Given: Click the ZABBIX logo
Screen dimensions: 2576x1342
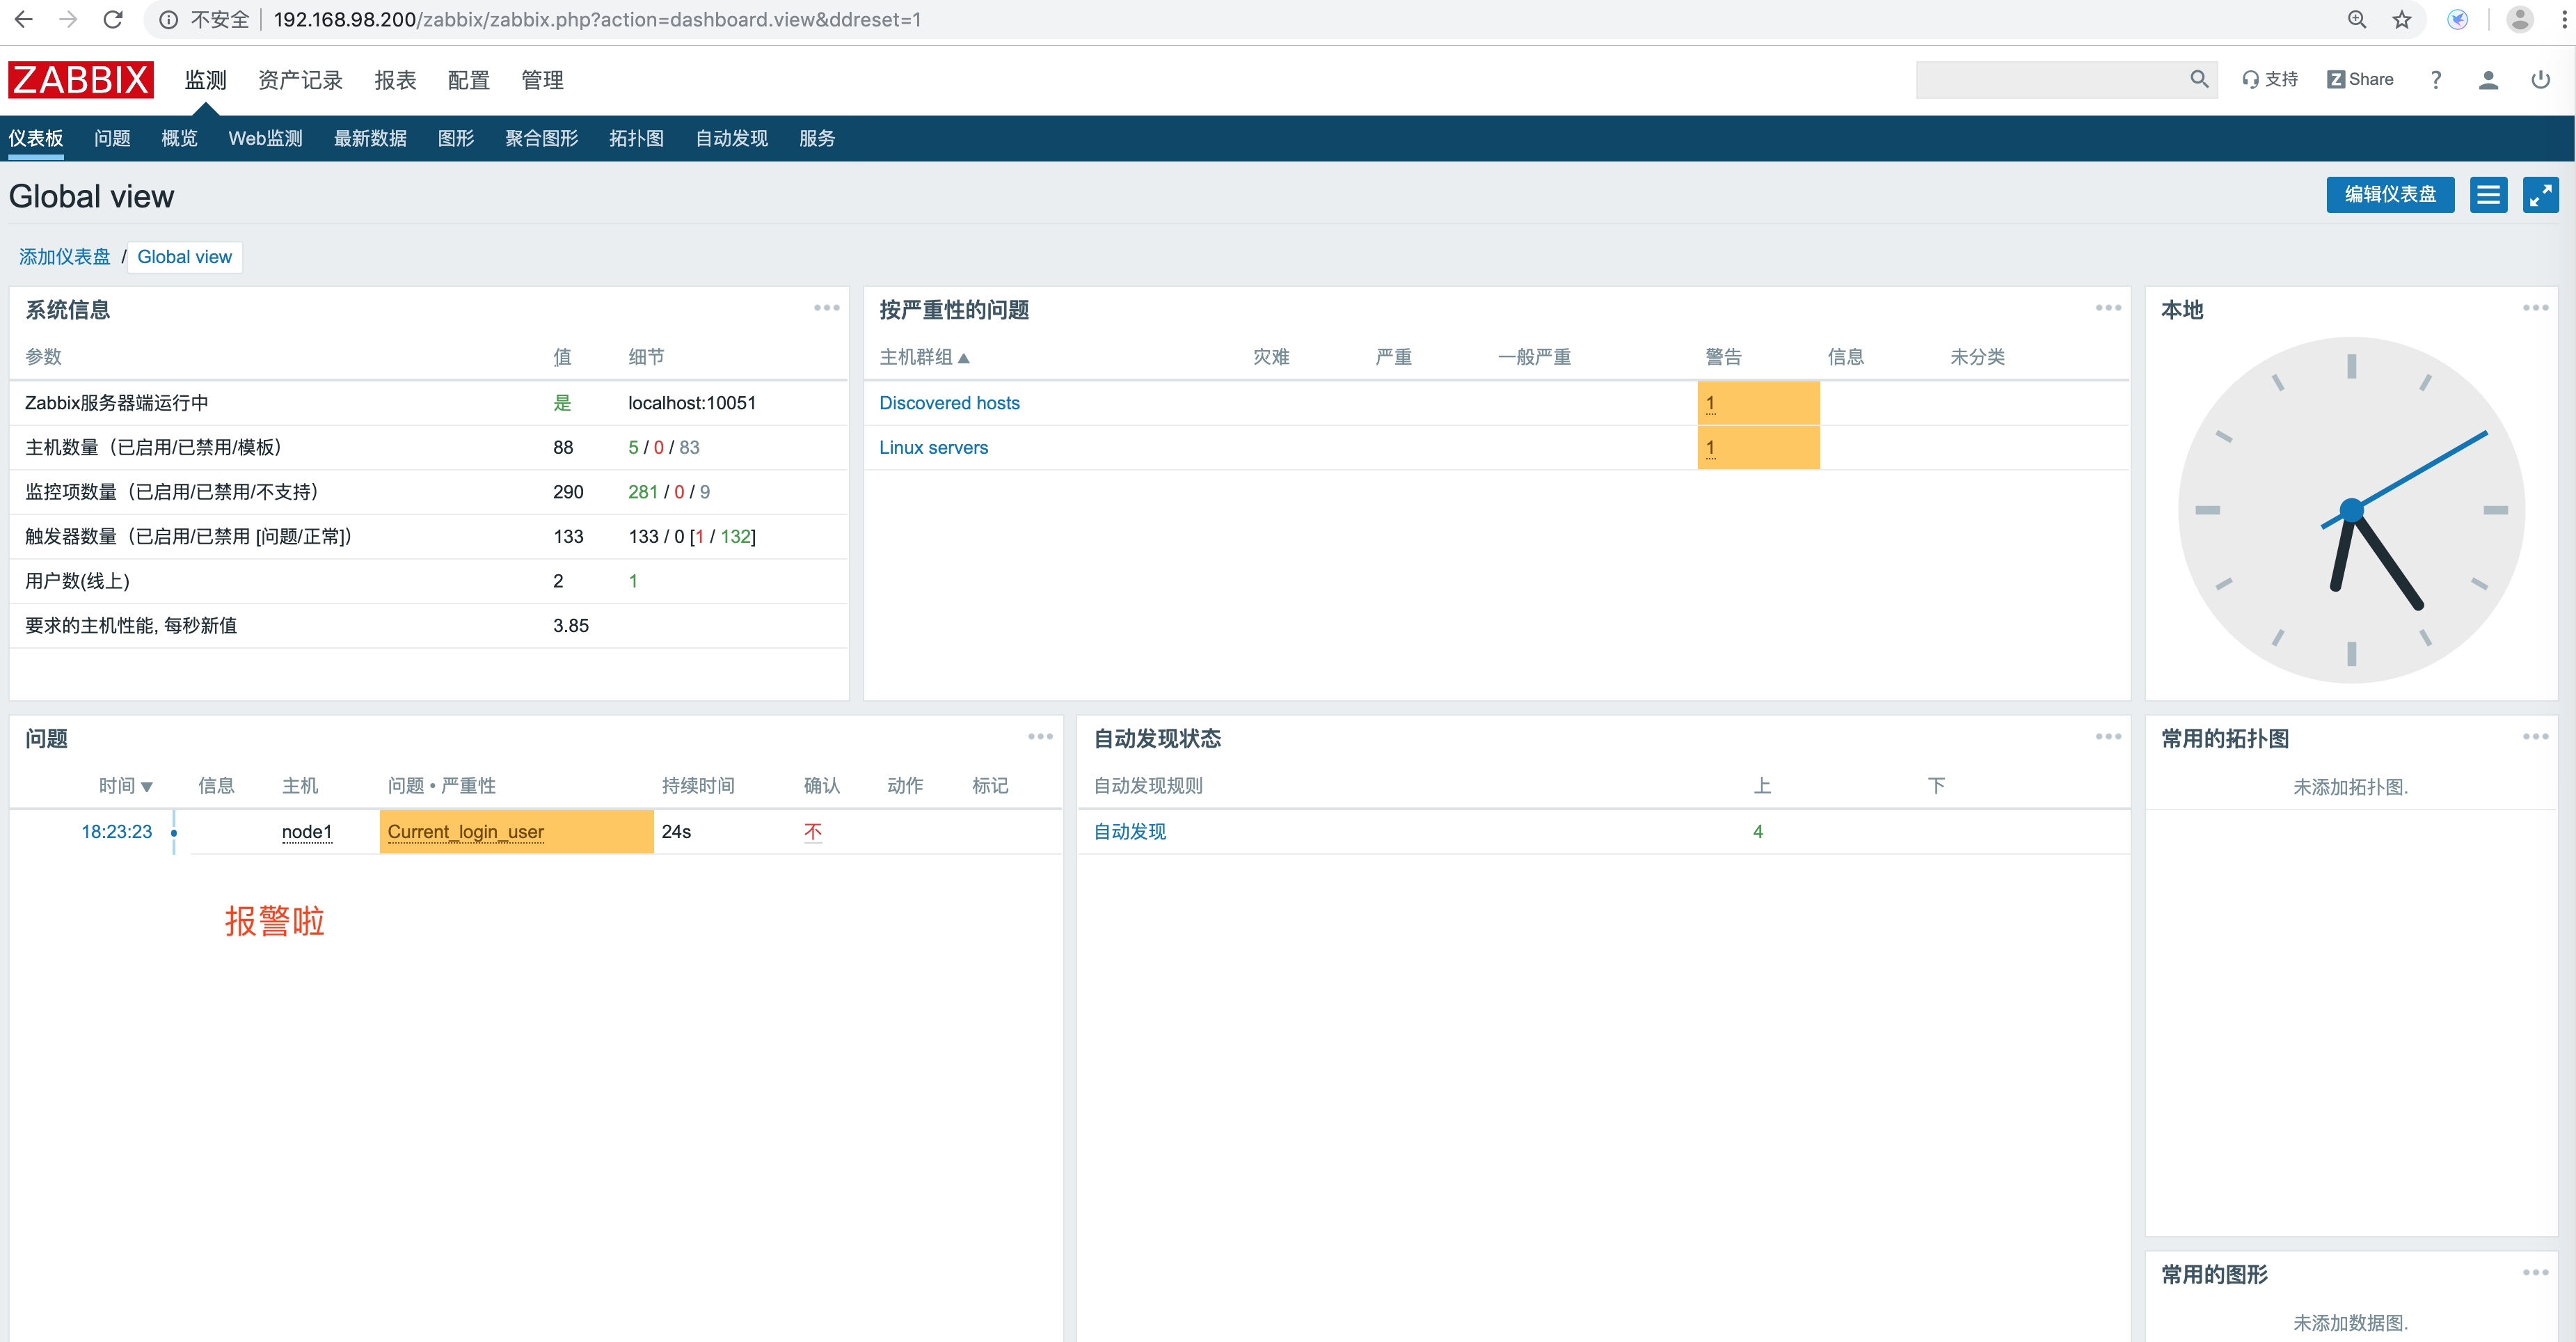Looking at the screenshot, I should tap(80, 80).
